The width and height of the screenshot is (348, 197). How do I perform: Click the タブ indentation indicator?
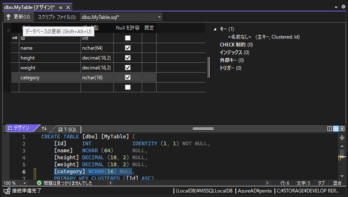pos(321,183)
